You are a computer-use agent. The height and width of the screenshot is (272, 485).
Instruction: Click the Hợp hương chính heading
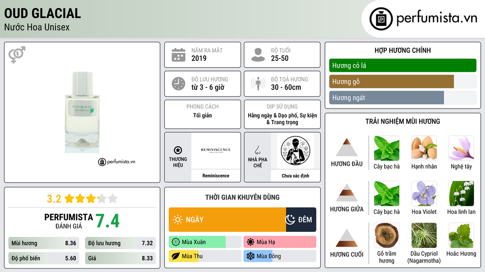(403, 50)
